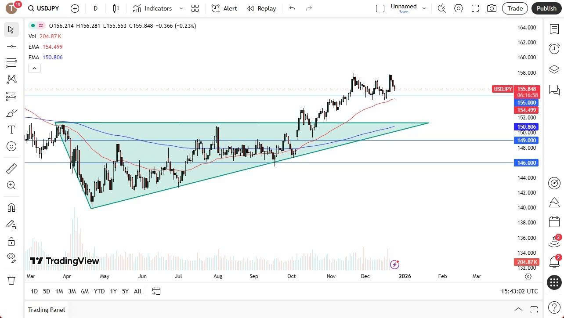Open the Indicators menu

(x=152, y=8)
